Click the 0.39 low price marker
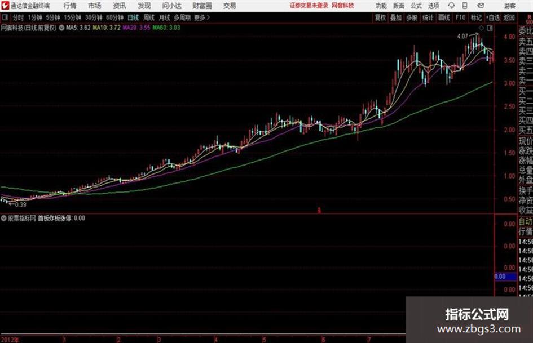 tap(21, 205)
